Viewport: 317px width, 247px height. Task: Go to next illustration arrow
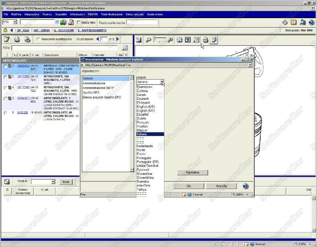(118, 39)
